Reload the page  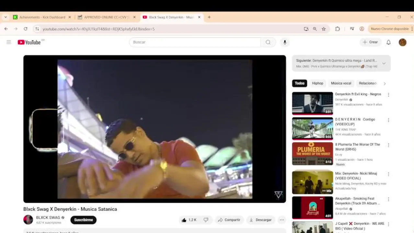25,29
